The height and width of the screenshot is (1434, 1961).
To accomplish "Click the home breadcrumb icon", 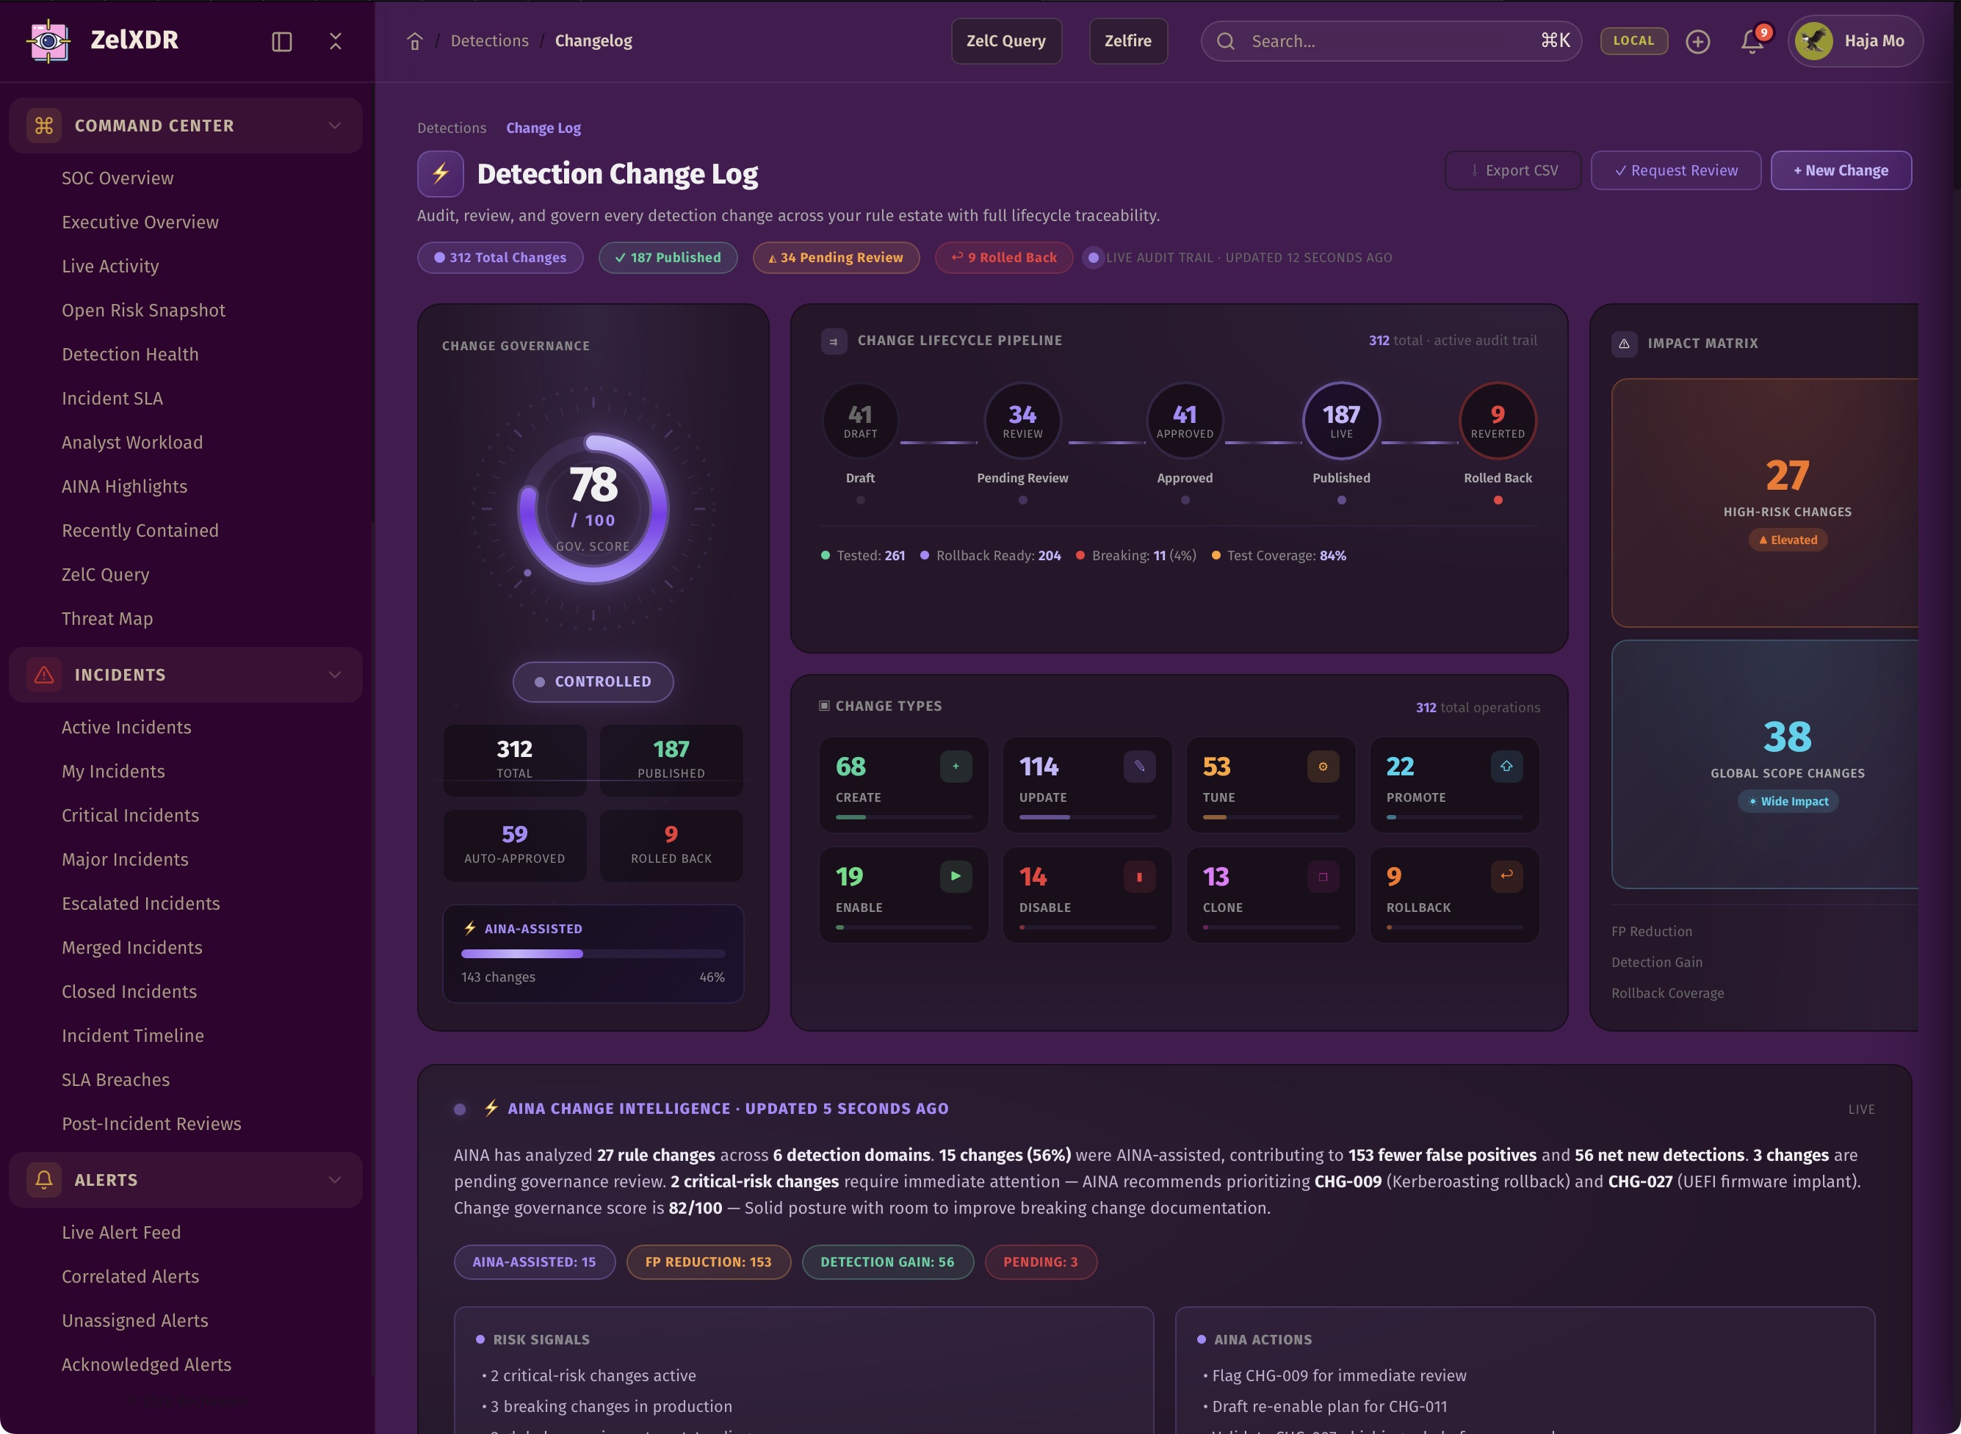I will point(414,41).
